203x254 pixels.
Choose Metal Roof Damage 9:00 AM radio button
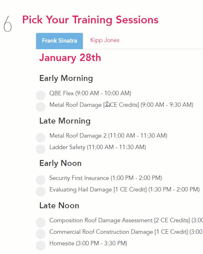pos(41,107)
